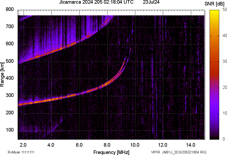Click the 800 tick on range axis
The image size is (227, 155).
[x=10, y=9]
